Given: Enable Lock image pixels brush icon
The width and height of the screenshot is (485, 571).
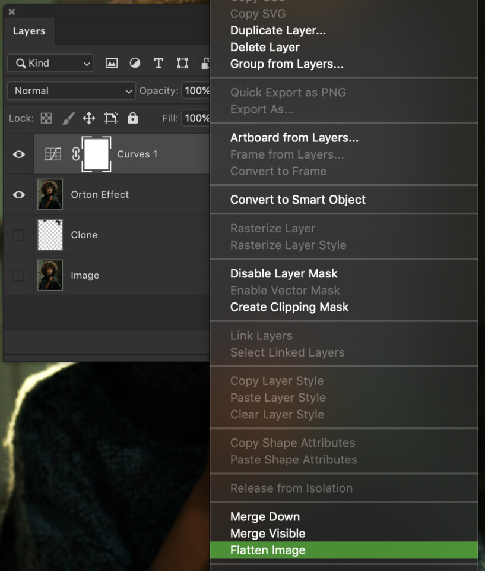Looking at the screenshot, I should 68,118.
